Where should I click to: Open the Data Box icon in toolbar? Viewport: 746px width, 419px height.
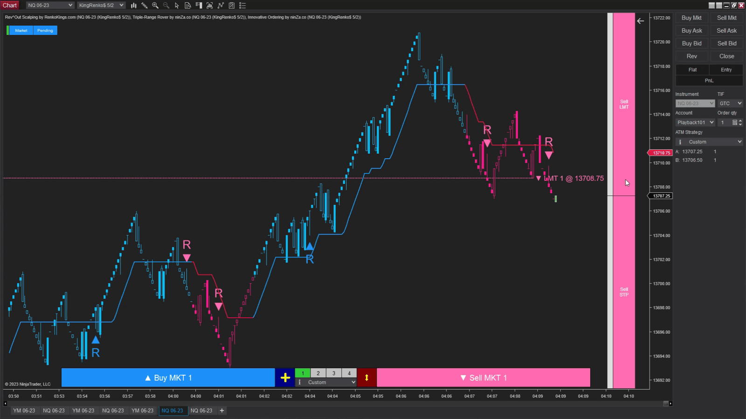pyautogui.click(x=188, y=6)
